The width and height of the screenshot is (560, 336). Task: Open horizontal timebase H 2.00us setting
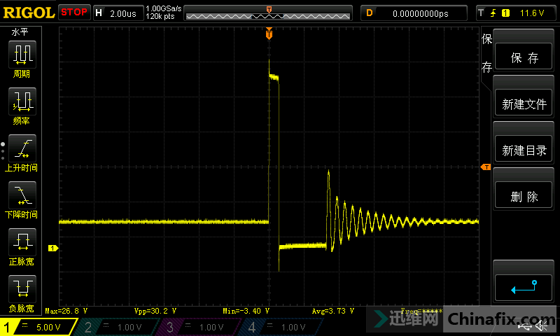tap(118, 13)
